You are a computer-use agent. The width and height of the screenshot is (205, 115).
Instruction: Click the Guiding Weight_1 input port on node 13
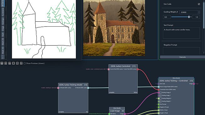tap(159, 101)
